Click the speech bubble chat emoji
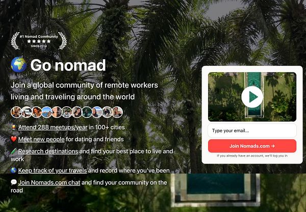 (14, 182)
